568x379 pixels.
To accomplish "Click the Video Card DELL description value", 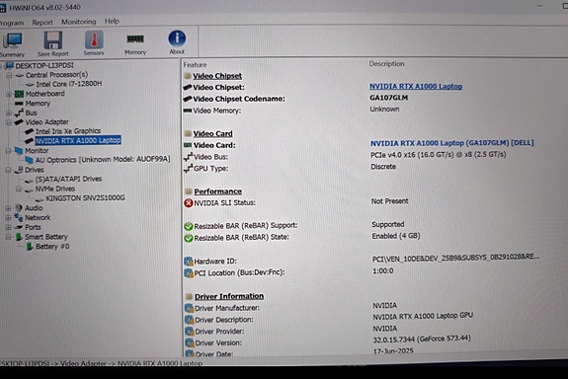I will click(x=452, y=143).
